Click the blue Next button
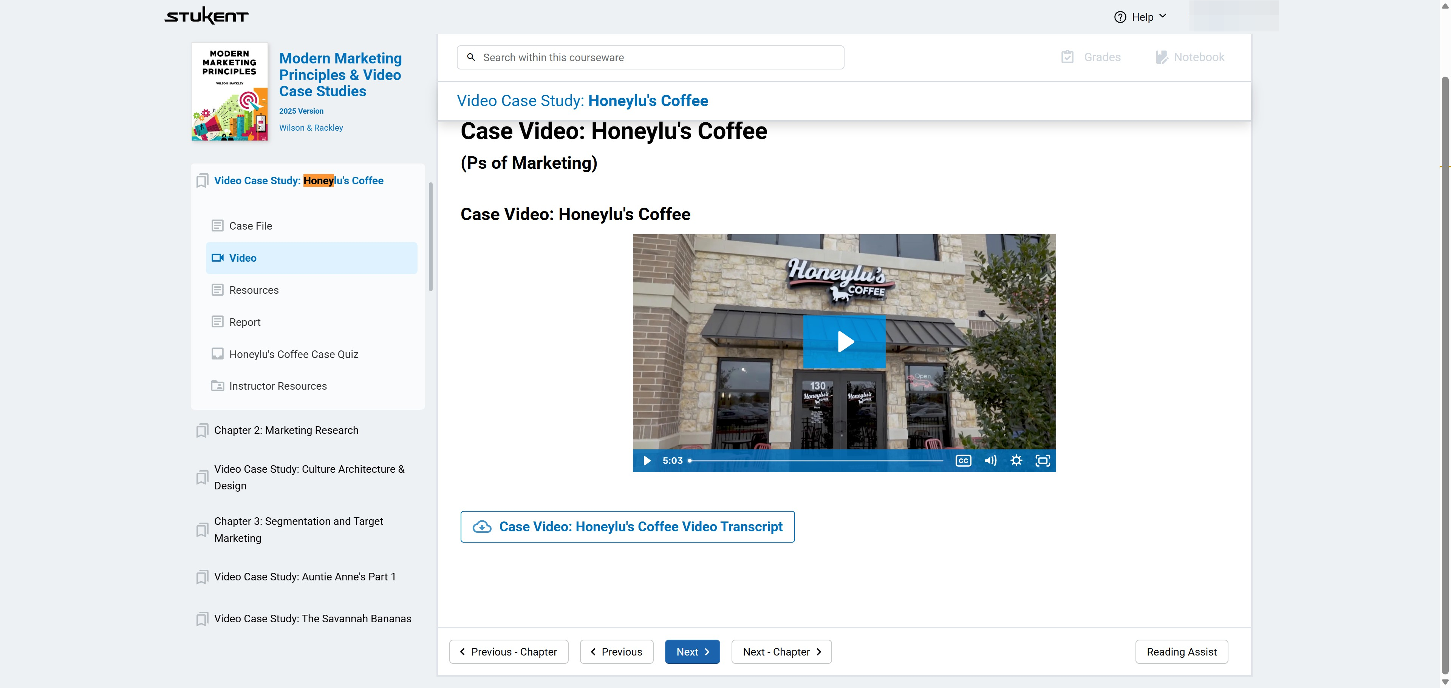Viewport: 1451px width, 688px height. click(x=692, y=652)
